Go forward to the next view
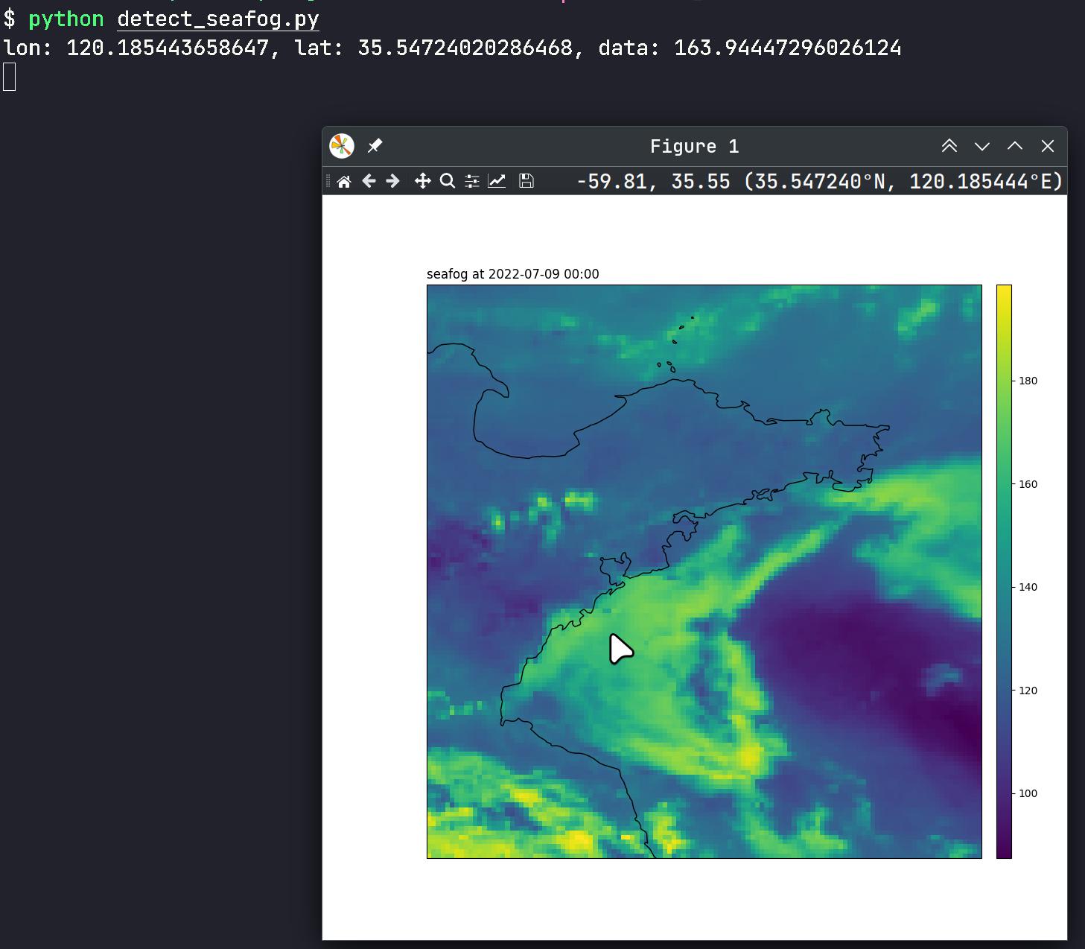Viewport: 1085px width, 949px height. tap(393, 181)
